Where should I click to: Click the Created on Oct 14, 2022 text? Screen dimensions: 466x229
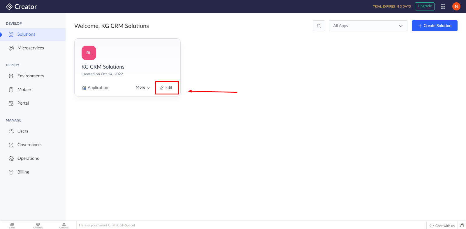click(x=102, y=74)
